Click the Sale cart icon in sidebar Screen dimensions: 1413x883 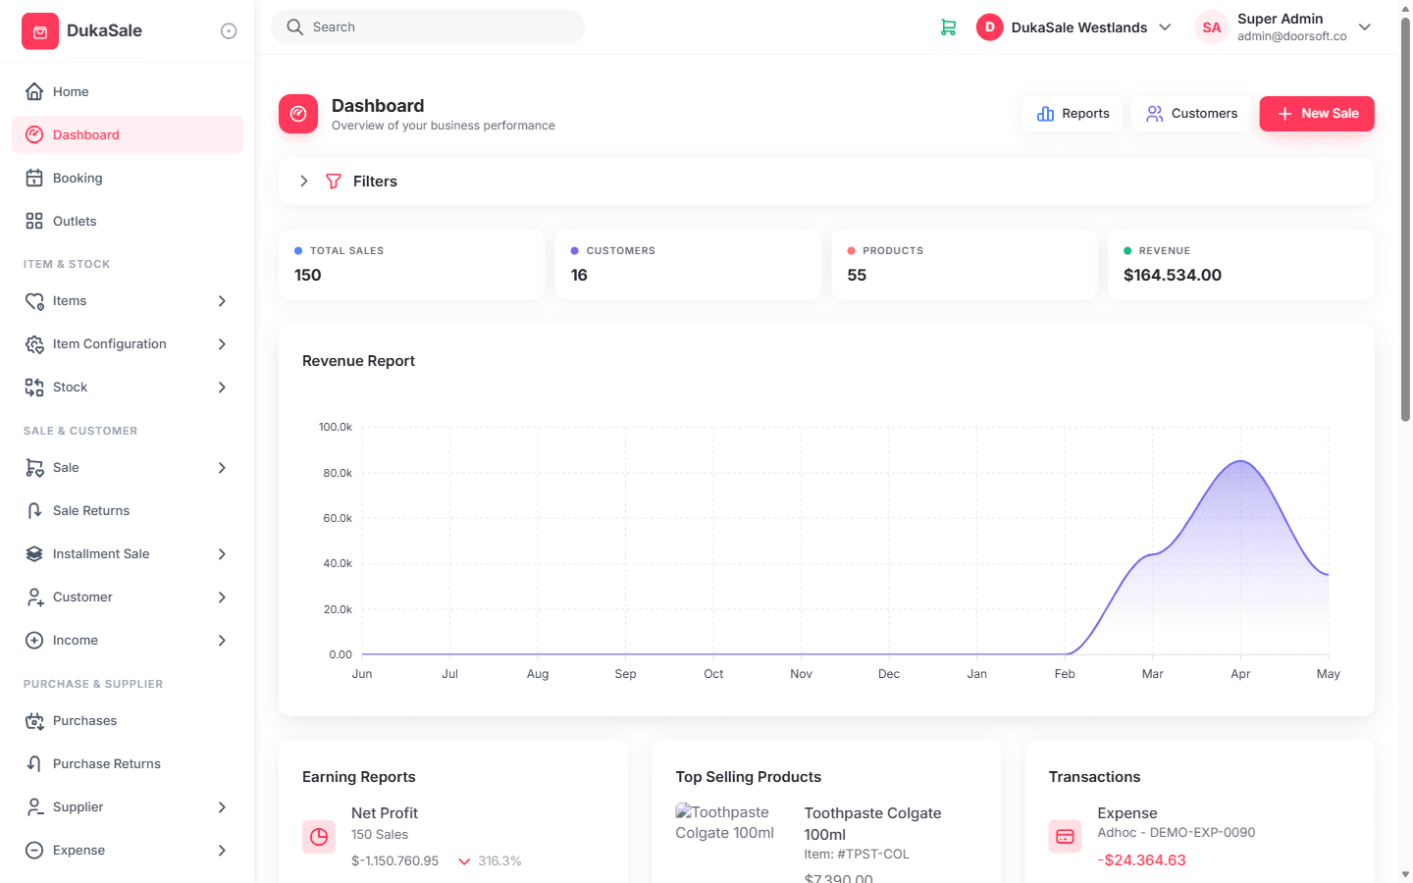pos(34,468)
